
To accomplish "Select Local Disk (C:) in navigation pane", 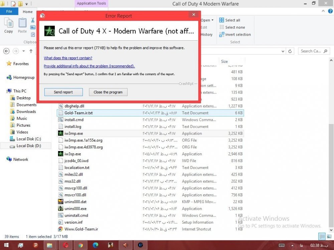I will click(28, 139).
